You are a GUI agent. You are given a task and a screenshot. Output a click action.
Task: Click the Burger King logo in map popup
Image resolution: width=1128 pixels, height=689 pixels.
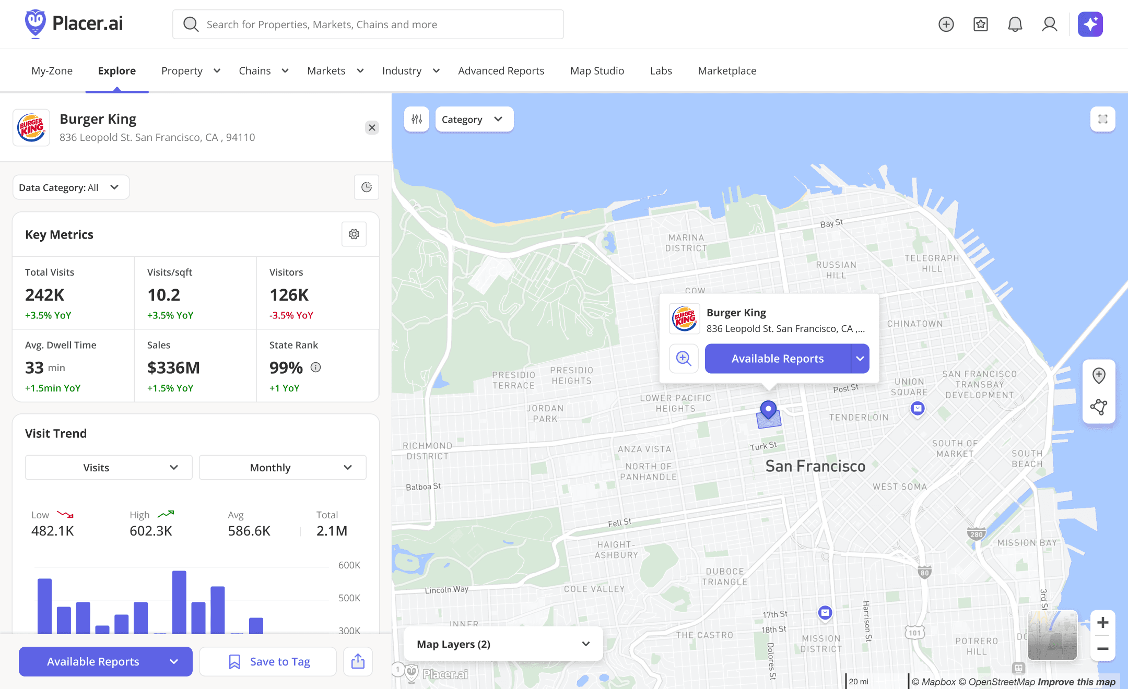685,318
